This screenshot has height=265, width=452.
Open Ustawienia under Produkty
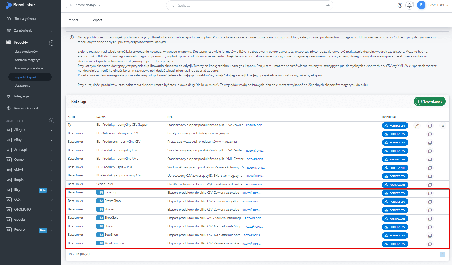(22, 86)
